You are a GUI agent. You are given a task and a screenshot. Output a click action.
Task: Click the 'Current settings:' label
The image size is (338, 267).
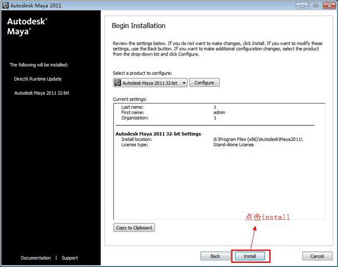tap(130, 99)
